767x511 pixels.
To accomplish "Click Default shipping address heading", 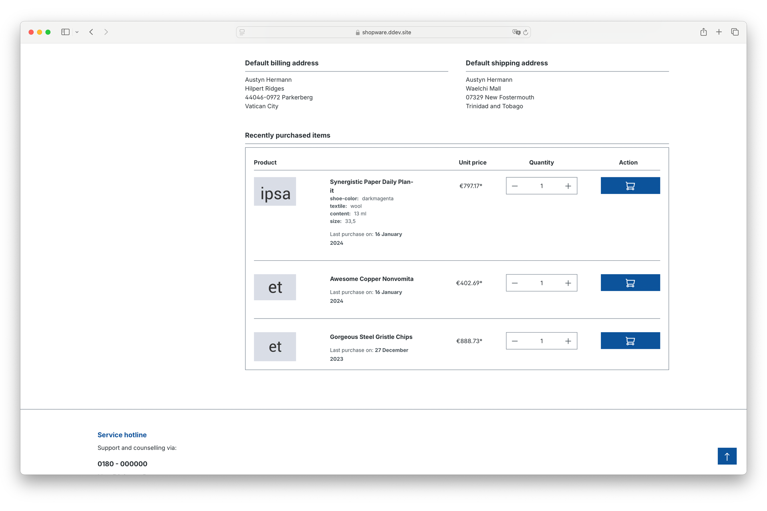I will pos(507,63).
